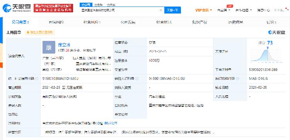Open the 康立冰 legal representative link
The width and height of the screenshot is (290, 140).
tap(64, 45)
